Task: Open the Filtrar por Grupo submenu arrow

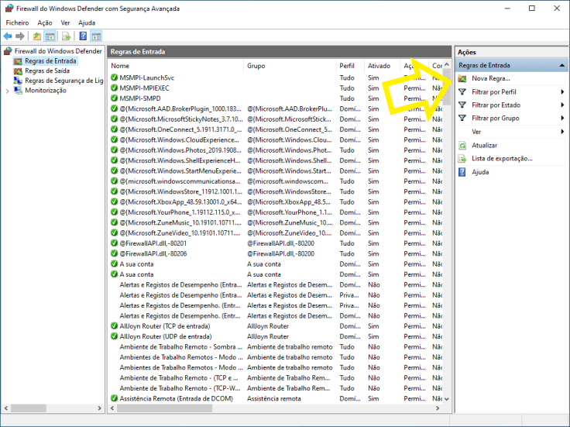Action: 563,119
